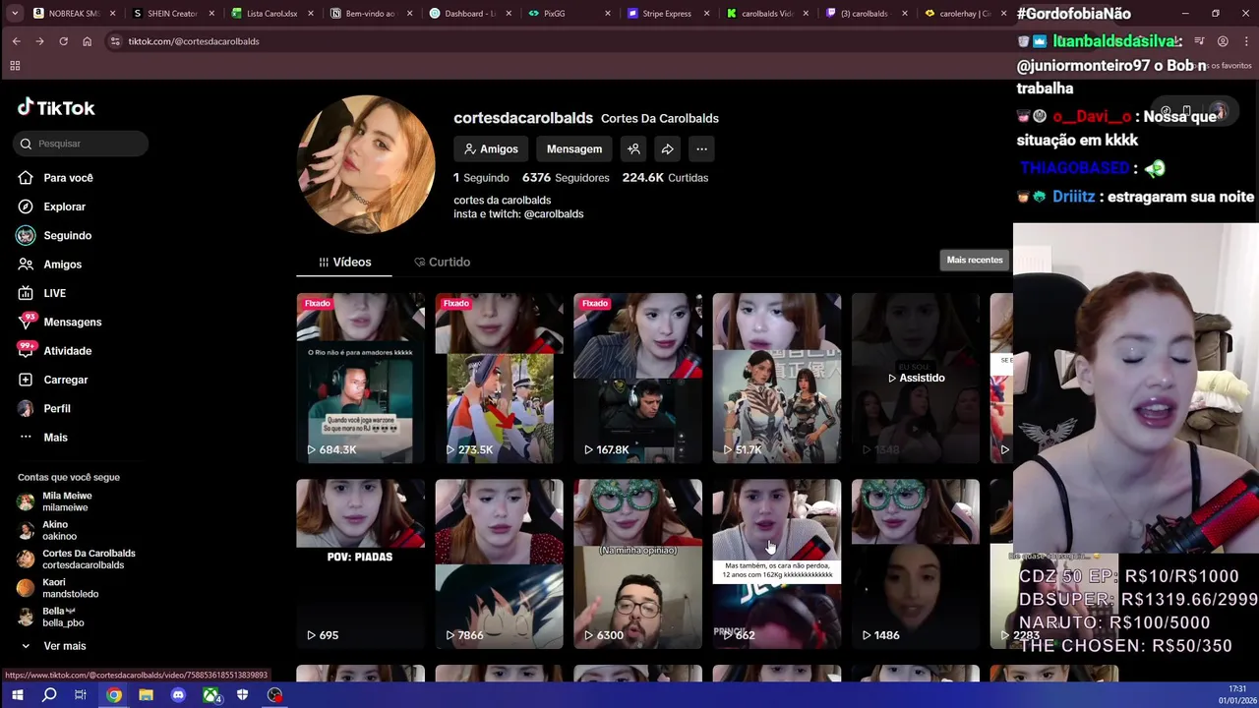Expand Ver mais followed accounts

point(52,646)
